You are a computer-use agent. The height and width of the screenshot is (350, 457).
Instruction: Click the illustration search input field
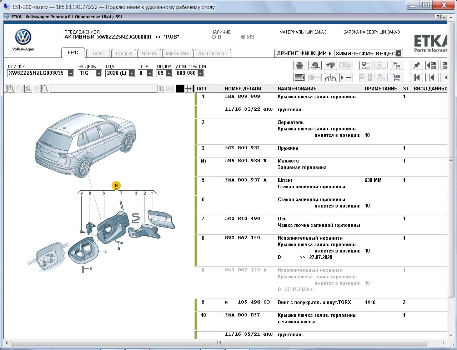pos(104,89)
